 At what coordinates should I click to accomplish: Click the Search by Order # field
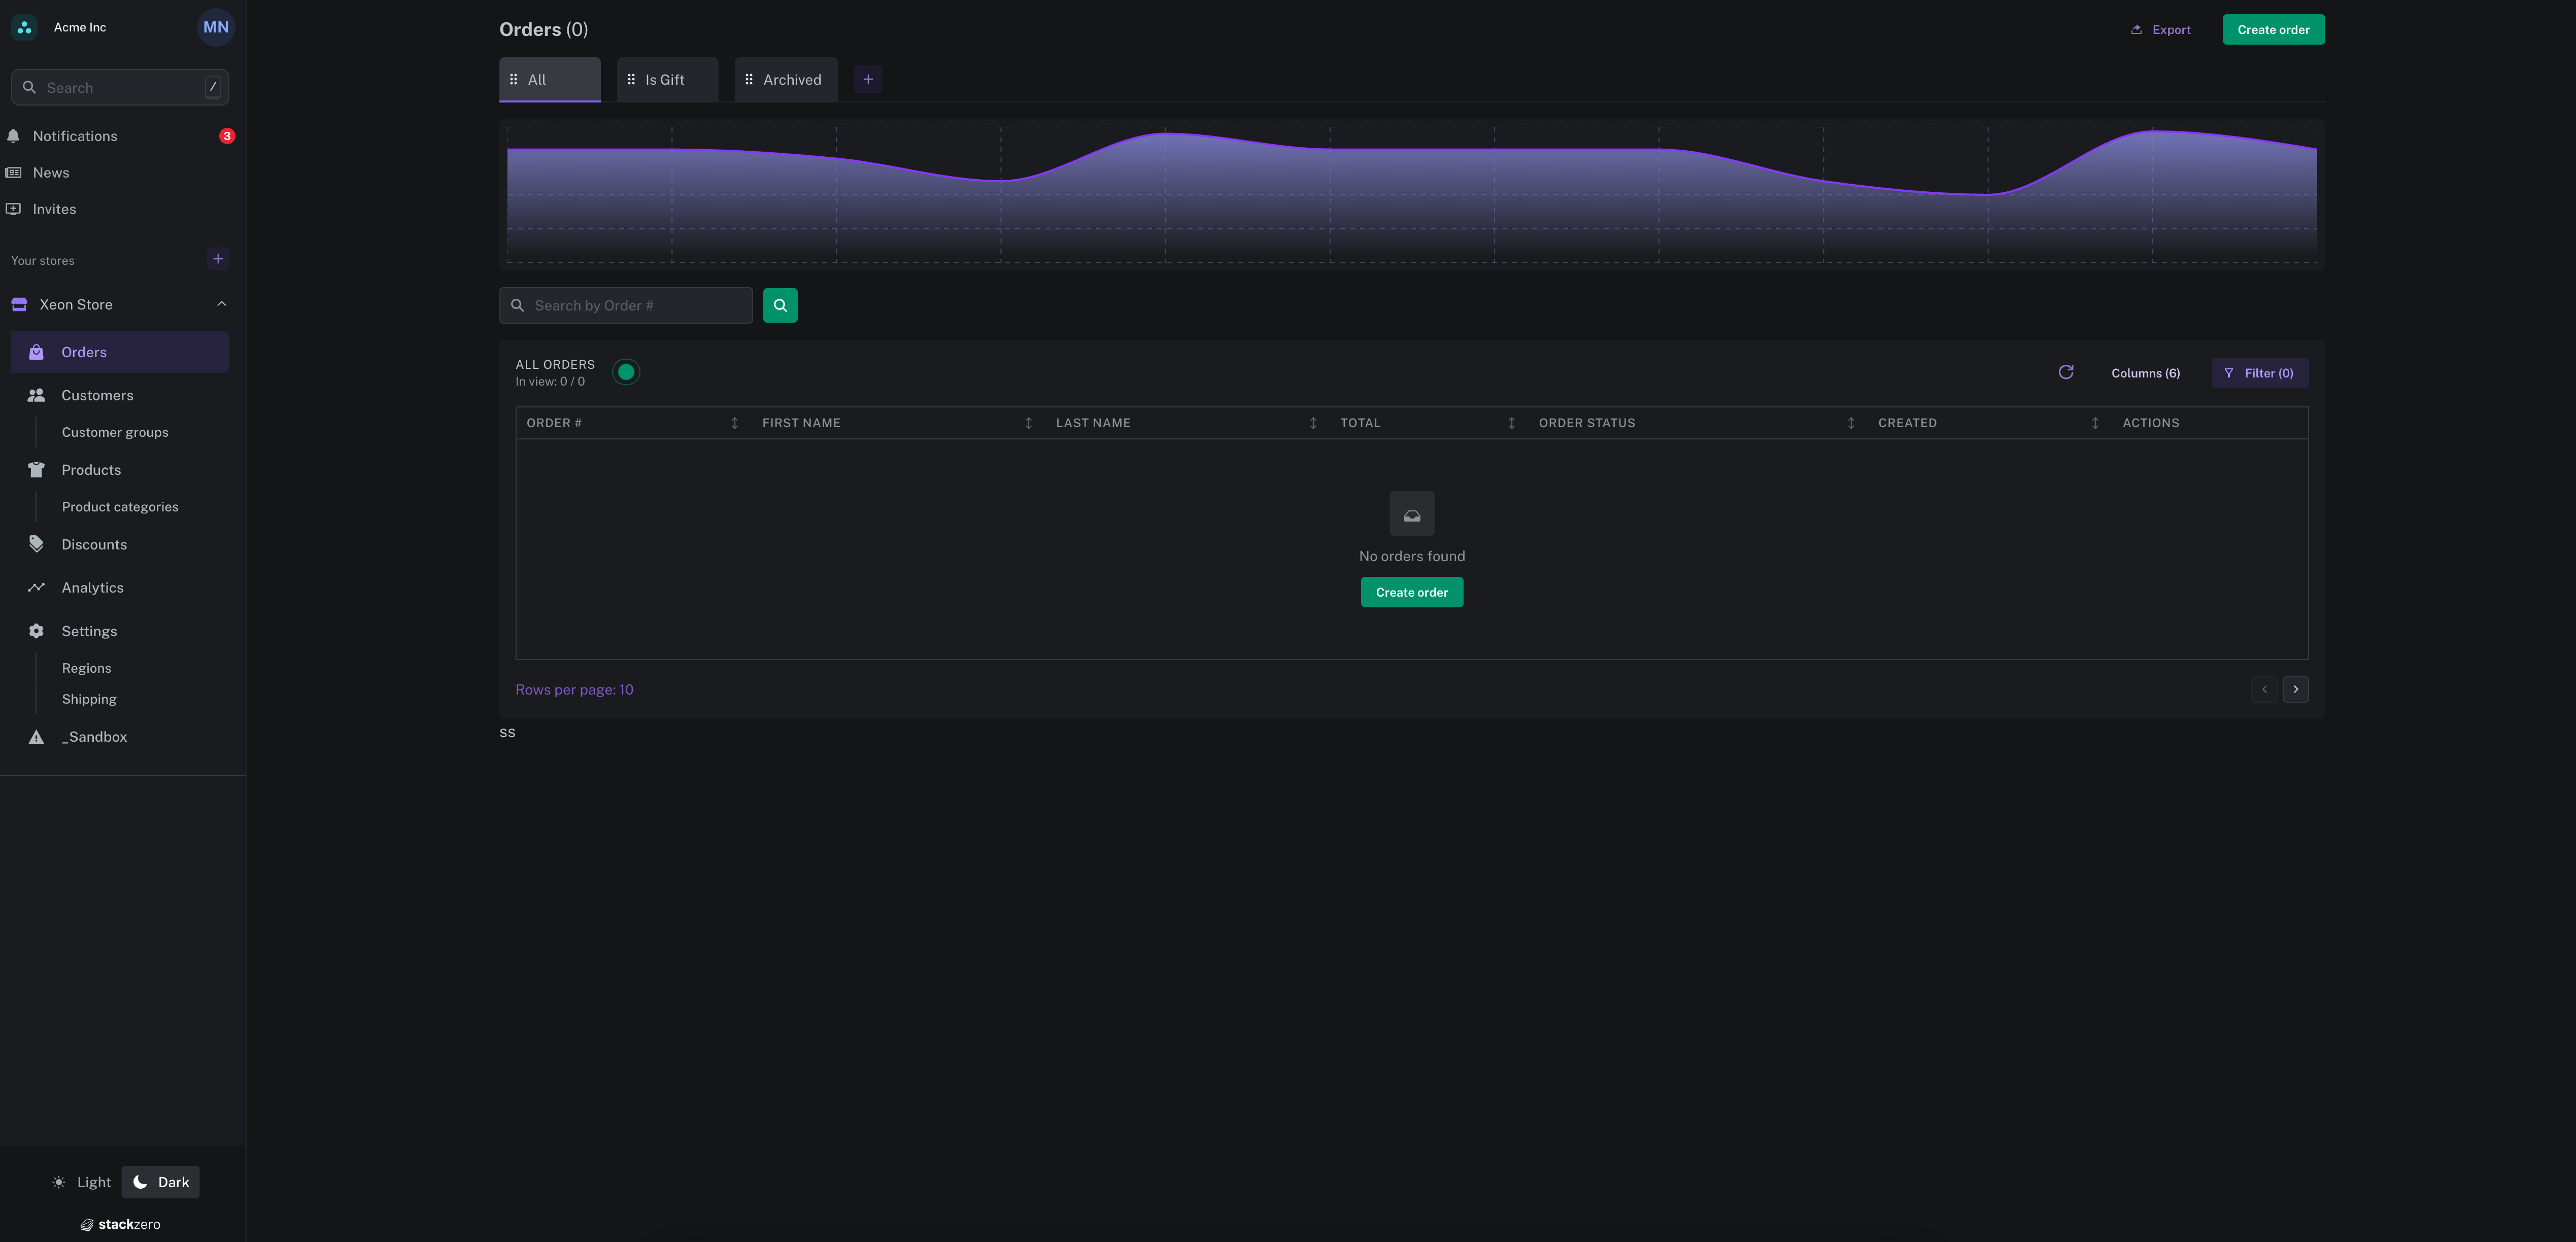(626, 305)
